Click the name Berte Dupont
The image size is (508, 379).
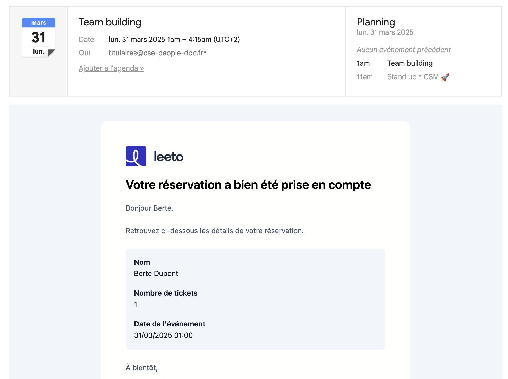tap(156, 273)
